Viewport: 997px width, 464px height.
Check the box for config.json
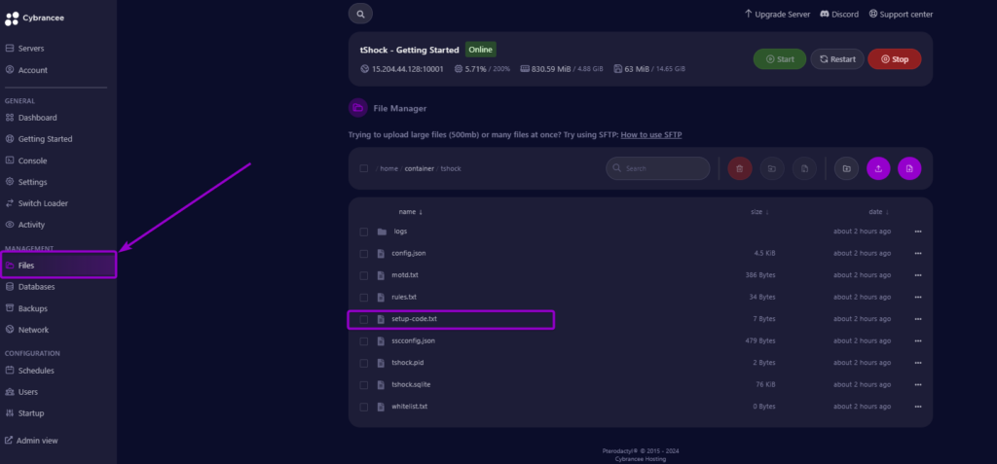coord(364,254)
